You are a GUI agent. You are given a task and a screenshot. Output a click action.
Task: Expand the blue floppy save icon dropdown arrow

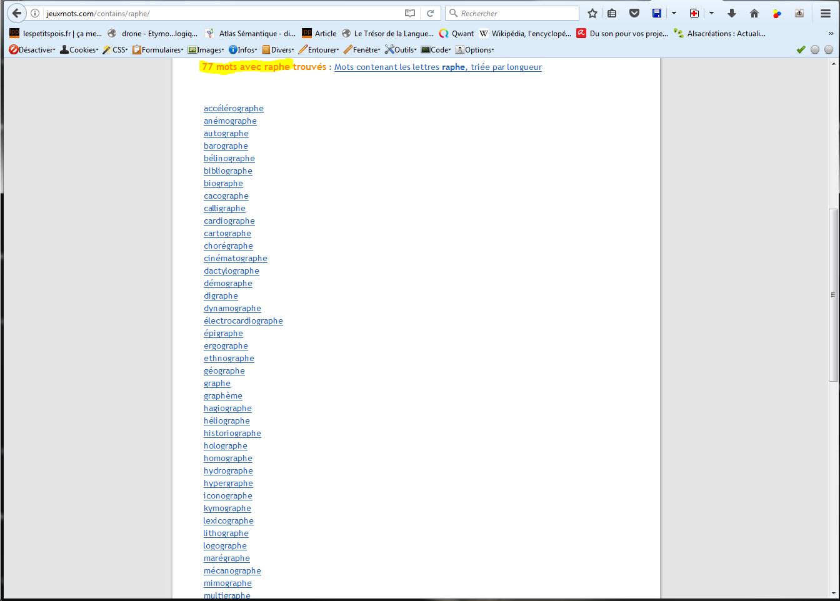[x=674, y=13]
